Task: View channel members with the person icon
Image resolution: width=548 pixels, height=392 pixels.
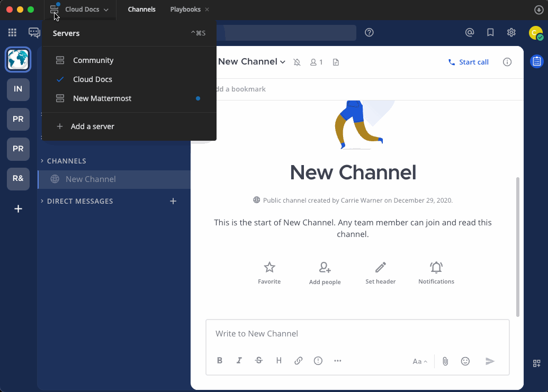Action: point(316,62)
